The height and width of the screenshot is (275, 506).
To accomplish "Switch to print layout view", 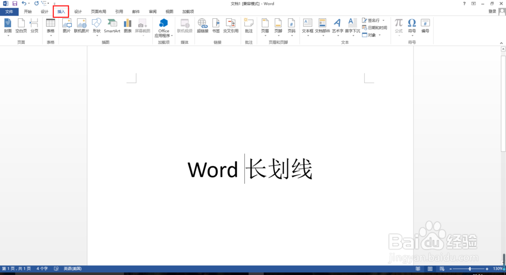I will click(x=430, y=268).
